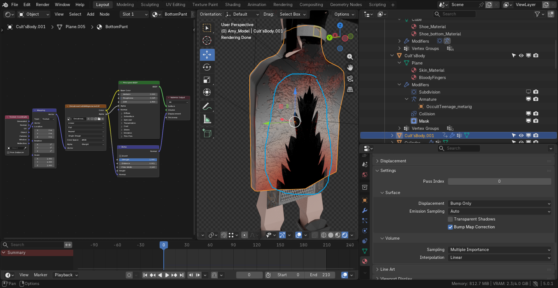Expand the Line Art panel
This screenshot has width=558, height=288.
[x=387, y=269]
